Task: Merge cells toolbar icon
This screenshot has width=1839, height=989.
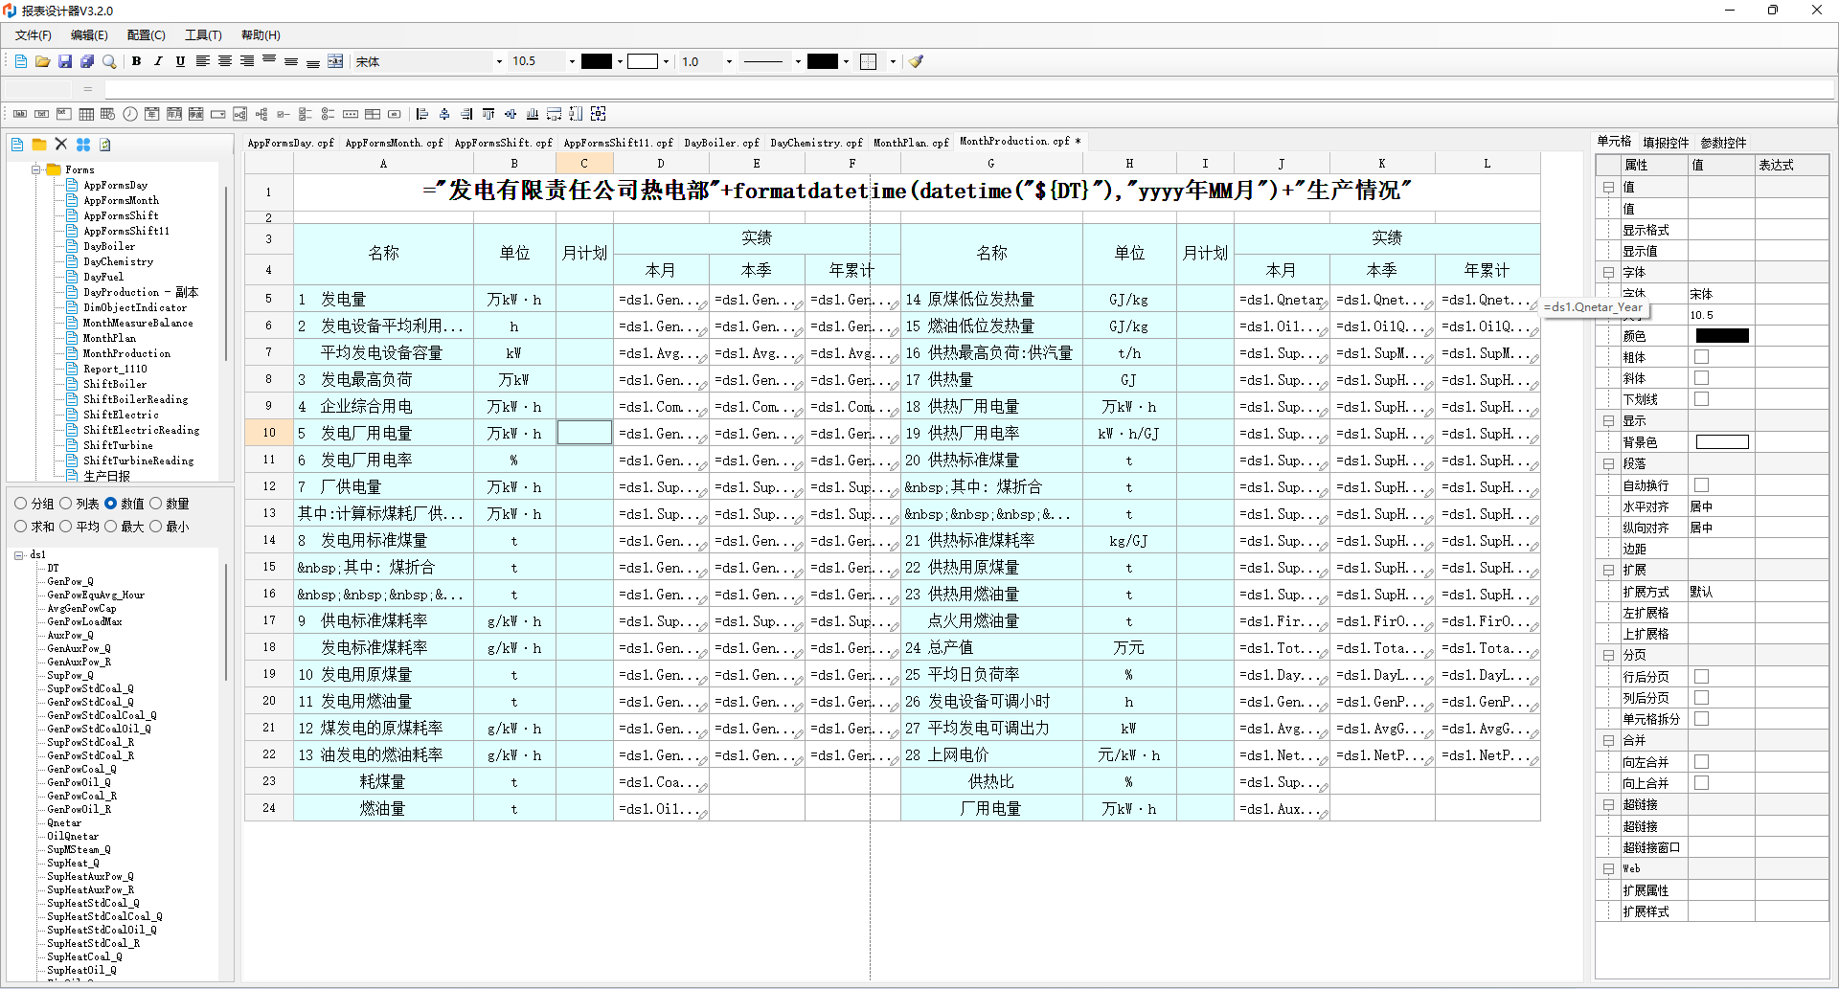Action: (335, 61)
